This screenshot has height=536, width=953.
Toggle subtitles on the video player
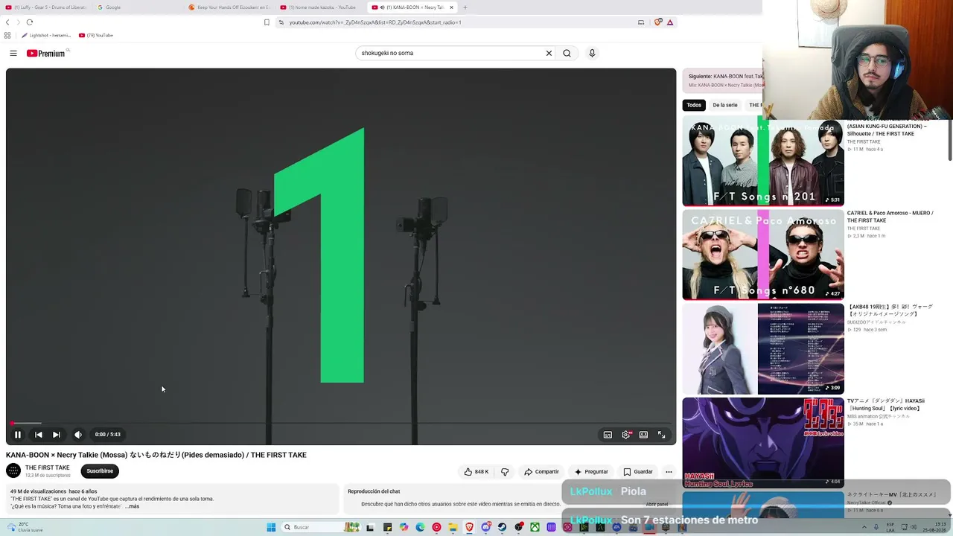tap(608, 435)
